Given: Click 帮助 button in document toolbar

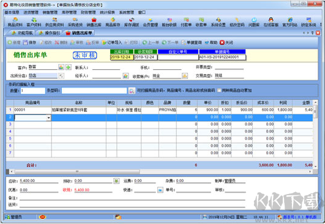Looking at the screenshot, I should tap(211, 42).
